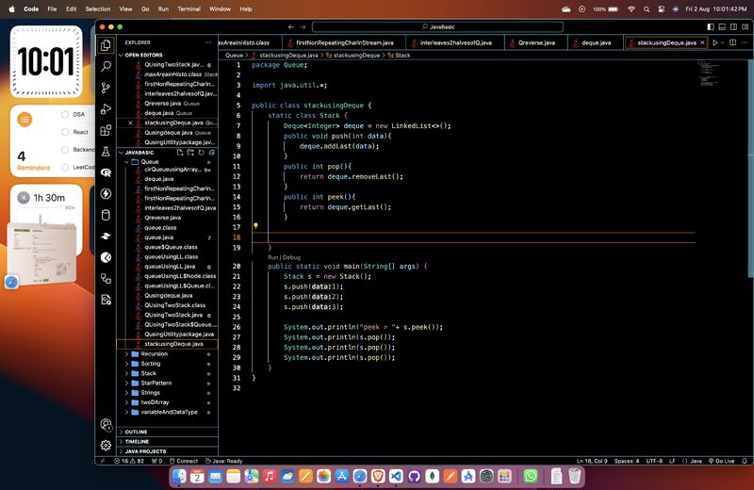Expand the OUTLINE panel
Viewport: 754px width, 490px height.
pyautogui.click(x=136, y=432)
